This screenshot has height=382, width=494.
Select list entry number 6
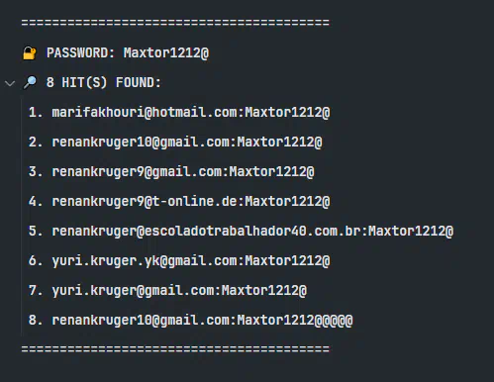pyautogui.click(x=191, y=260)
